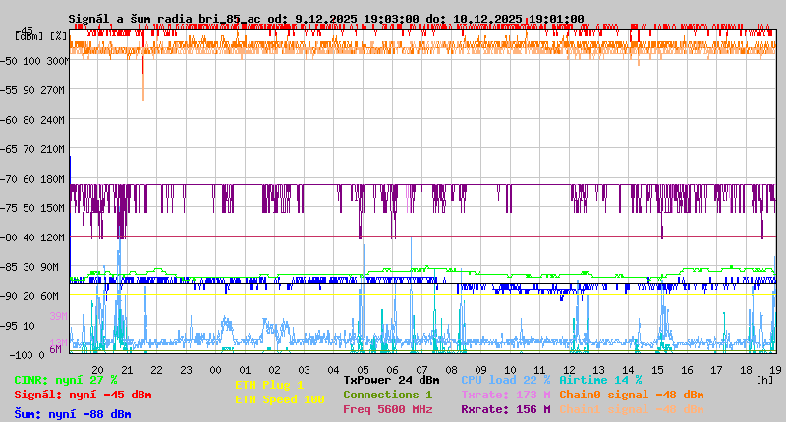The width and height of the screenshot is (786, 422).
Task: Click the '-75 50 150M' y-axis label
Action: pyautogui.click(x=32, y=208)
